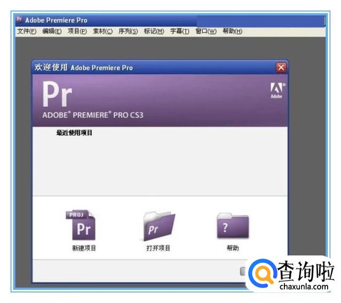Open the 素材(C) menu
Viewport: 341px width, 303px height.
click(102, 32)
